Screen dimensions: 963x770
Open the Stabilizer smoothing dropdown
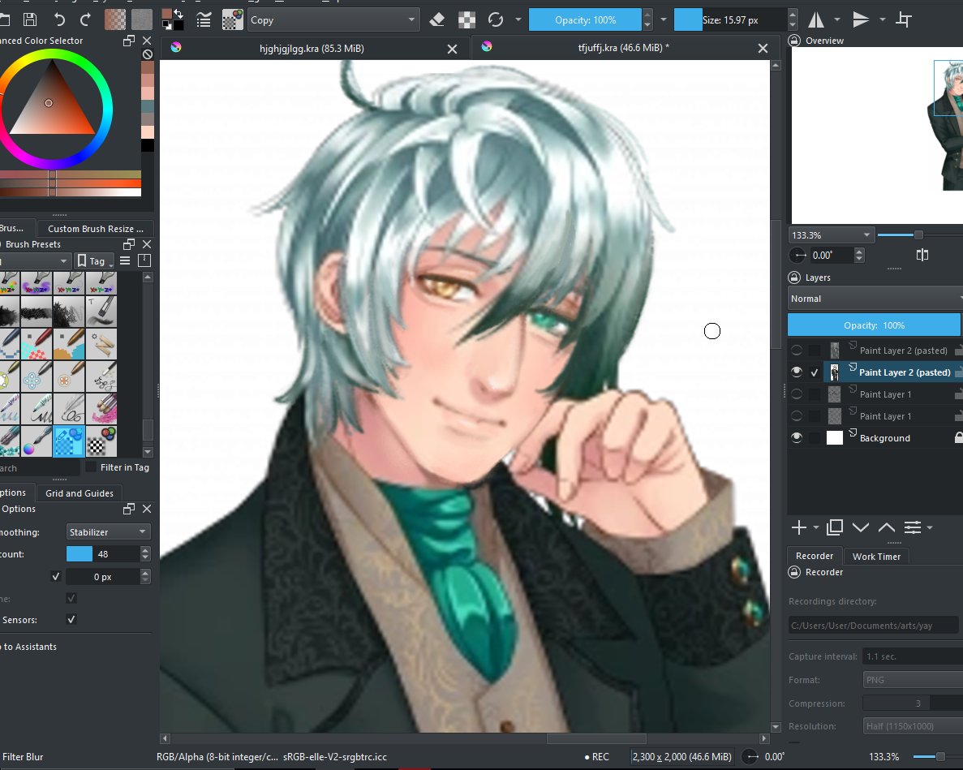click(x=108, y=532)
